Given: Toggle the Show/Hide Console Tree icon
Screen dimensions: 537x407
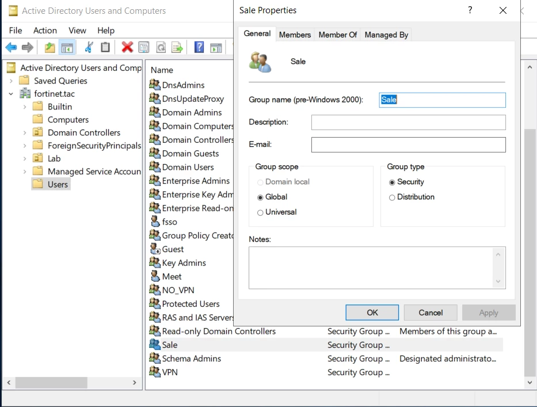Looking at the screenshot, I should pyautogui.click(x=67, y=48).
